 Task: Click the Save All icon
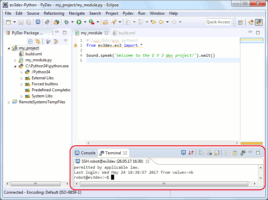coord(28,22)
